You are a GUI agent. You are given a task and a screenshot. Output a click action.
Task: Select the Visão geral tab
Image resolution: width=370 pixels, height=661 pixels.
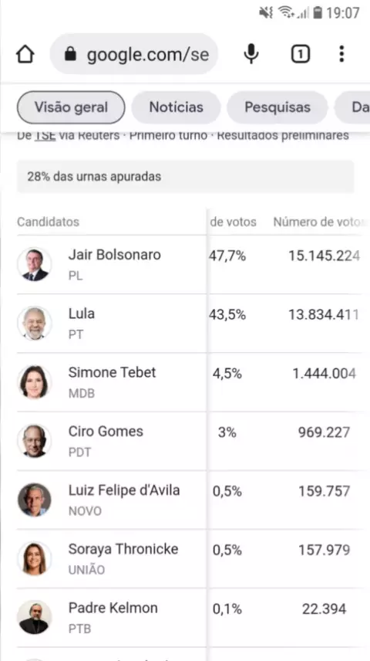[71, 107]
